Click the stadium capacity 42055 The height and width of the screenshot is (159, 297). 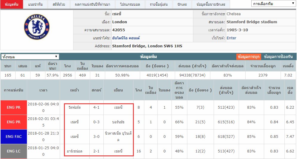[119, 30]
